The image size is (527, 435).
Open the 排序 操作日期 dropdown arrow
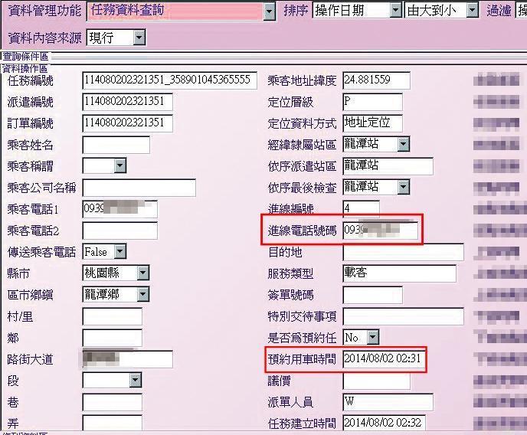(396, 11)
